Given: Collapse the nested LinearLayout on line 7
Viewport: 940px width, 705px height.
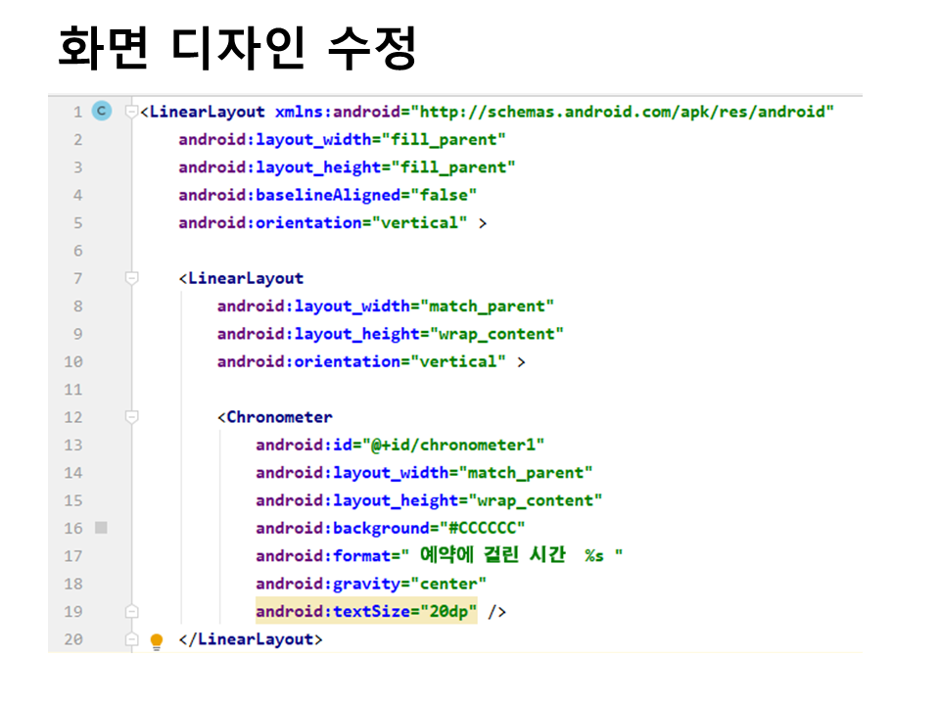Looking at the screenshot, I should 132,278.
